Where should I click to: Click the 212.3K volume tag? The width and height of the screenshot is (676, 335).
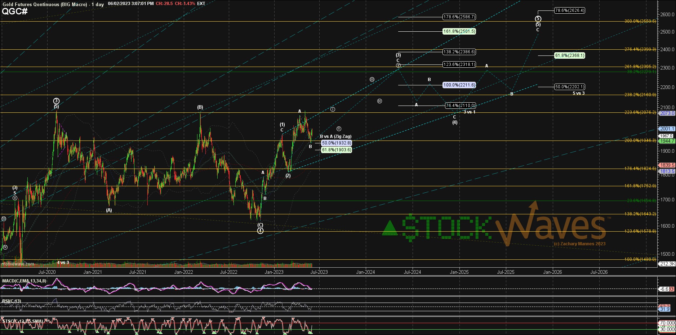pyautogui.click(x=667, y=264)
